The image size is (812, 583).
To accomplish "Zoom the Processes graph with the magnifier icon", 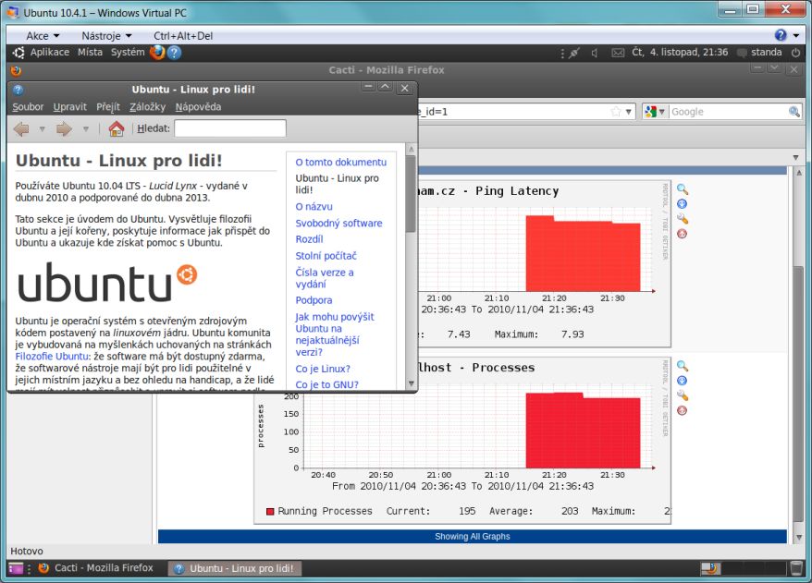I will click(x=683, y=366).
